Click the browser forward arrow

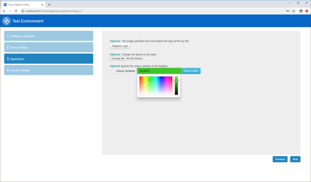pyautogui.click(x=10, y=11)
